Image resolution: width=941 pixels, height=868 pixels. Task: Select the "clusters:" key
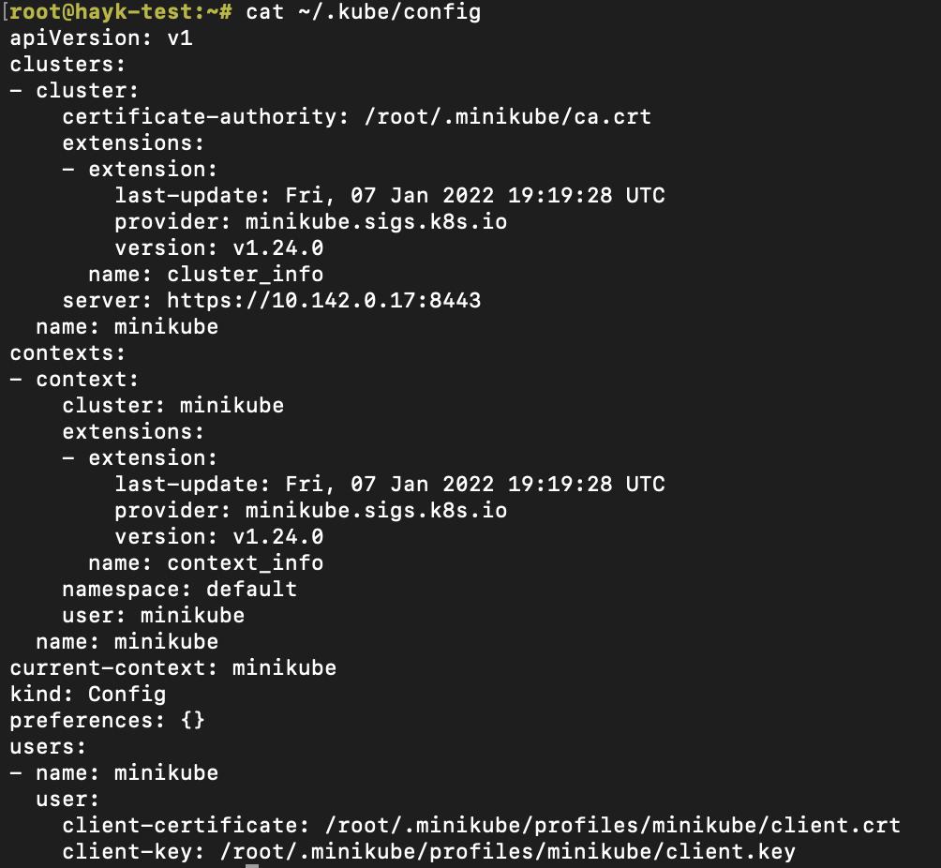(67, 65)
